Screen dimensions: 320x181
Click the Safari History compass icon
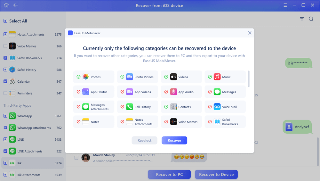click(x=12, y=70)
